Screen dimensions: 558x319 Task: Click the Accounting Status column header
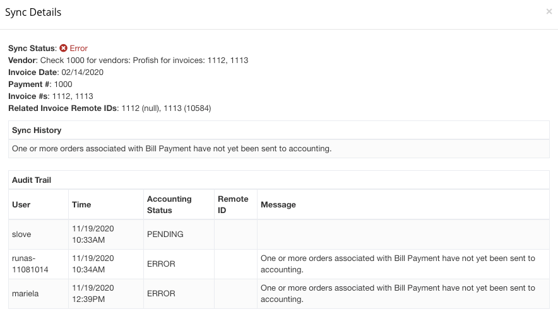(179, 205)
